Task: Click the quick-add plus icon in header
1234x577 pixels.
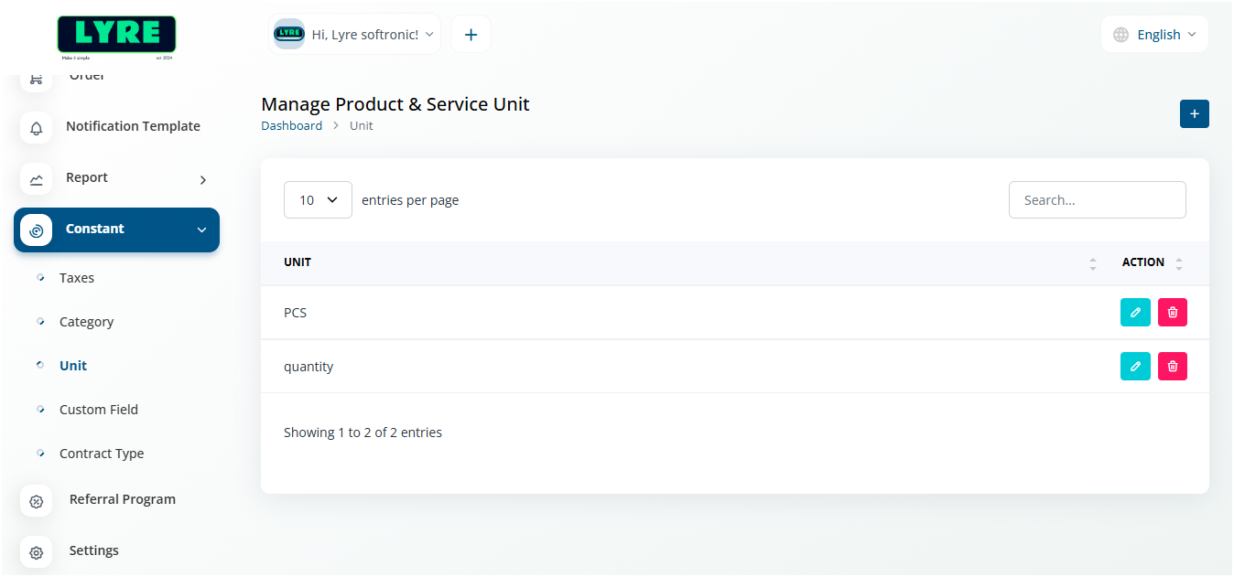Action: (x=471, y=35)
